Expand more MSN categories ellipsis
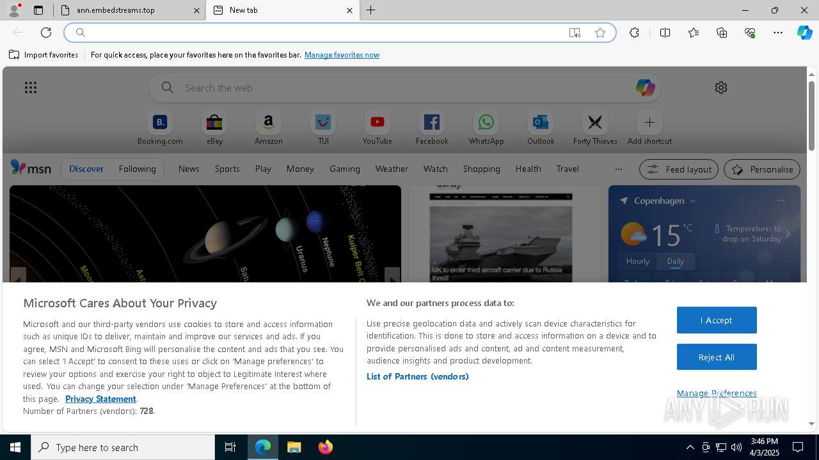This screenshot has width=819, height=460. [618, 169]
